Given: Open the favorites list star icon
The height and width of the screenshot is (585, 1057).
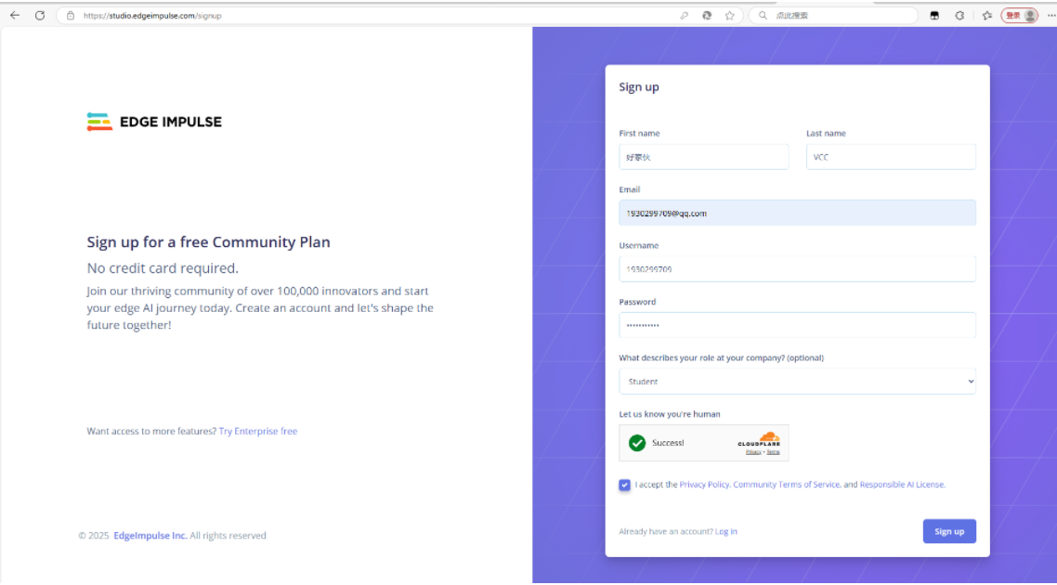Looking at the screenshot, I should (x=987, y=15).
